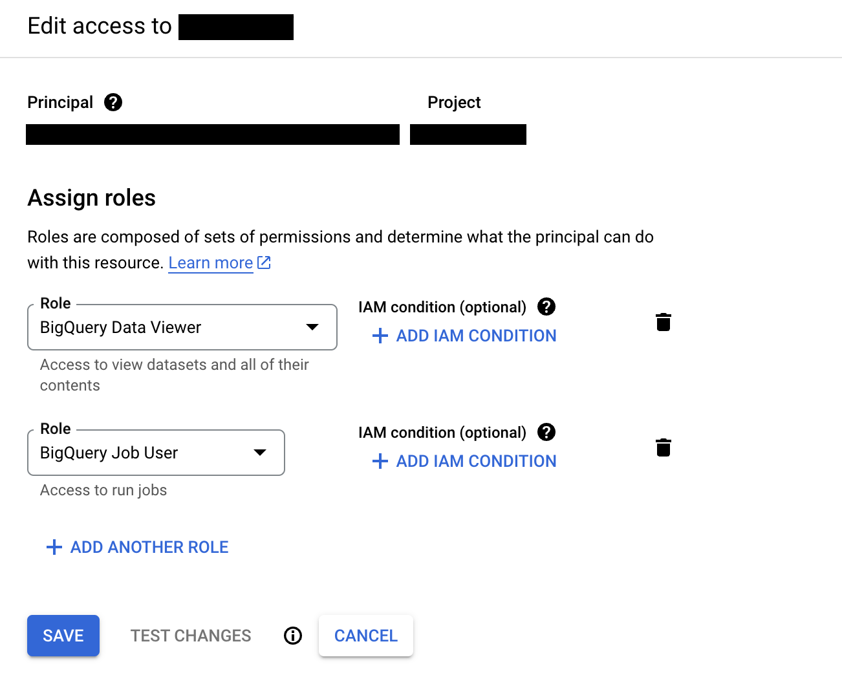Remove the BigQuery Job User role
The width and height of the screenshot is (842, 688).
pos(664,447)
